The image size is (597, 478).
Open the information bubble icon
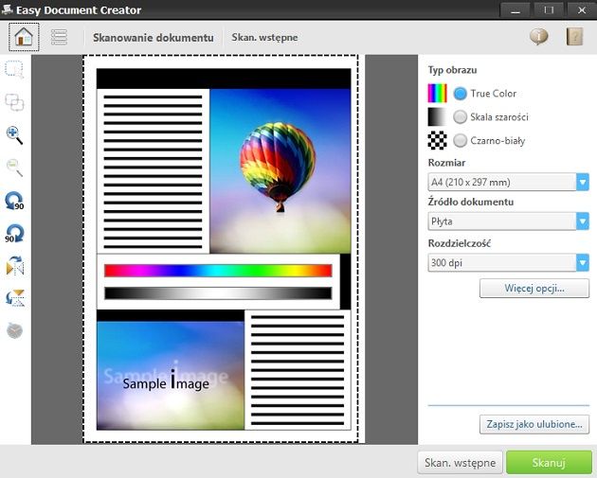point(539,37)
